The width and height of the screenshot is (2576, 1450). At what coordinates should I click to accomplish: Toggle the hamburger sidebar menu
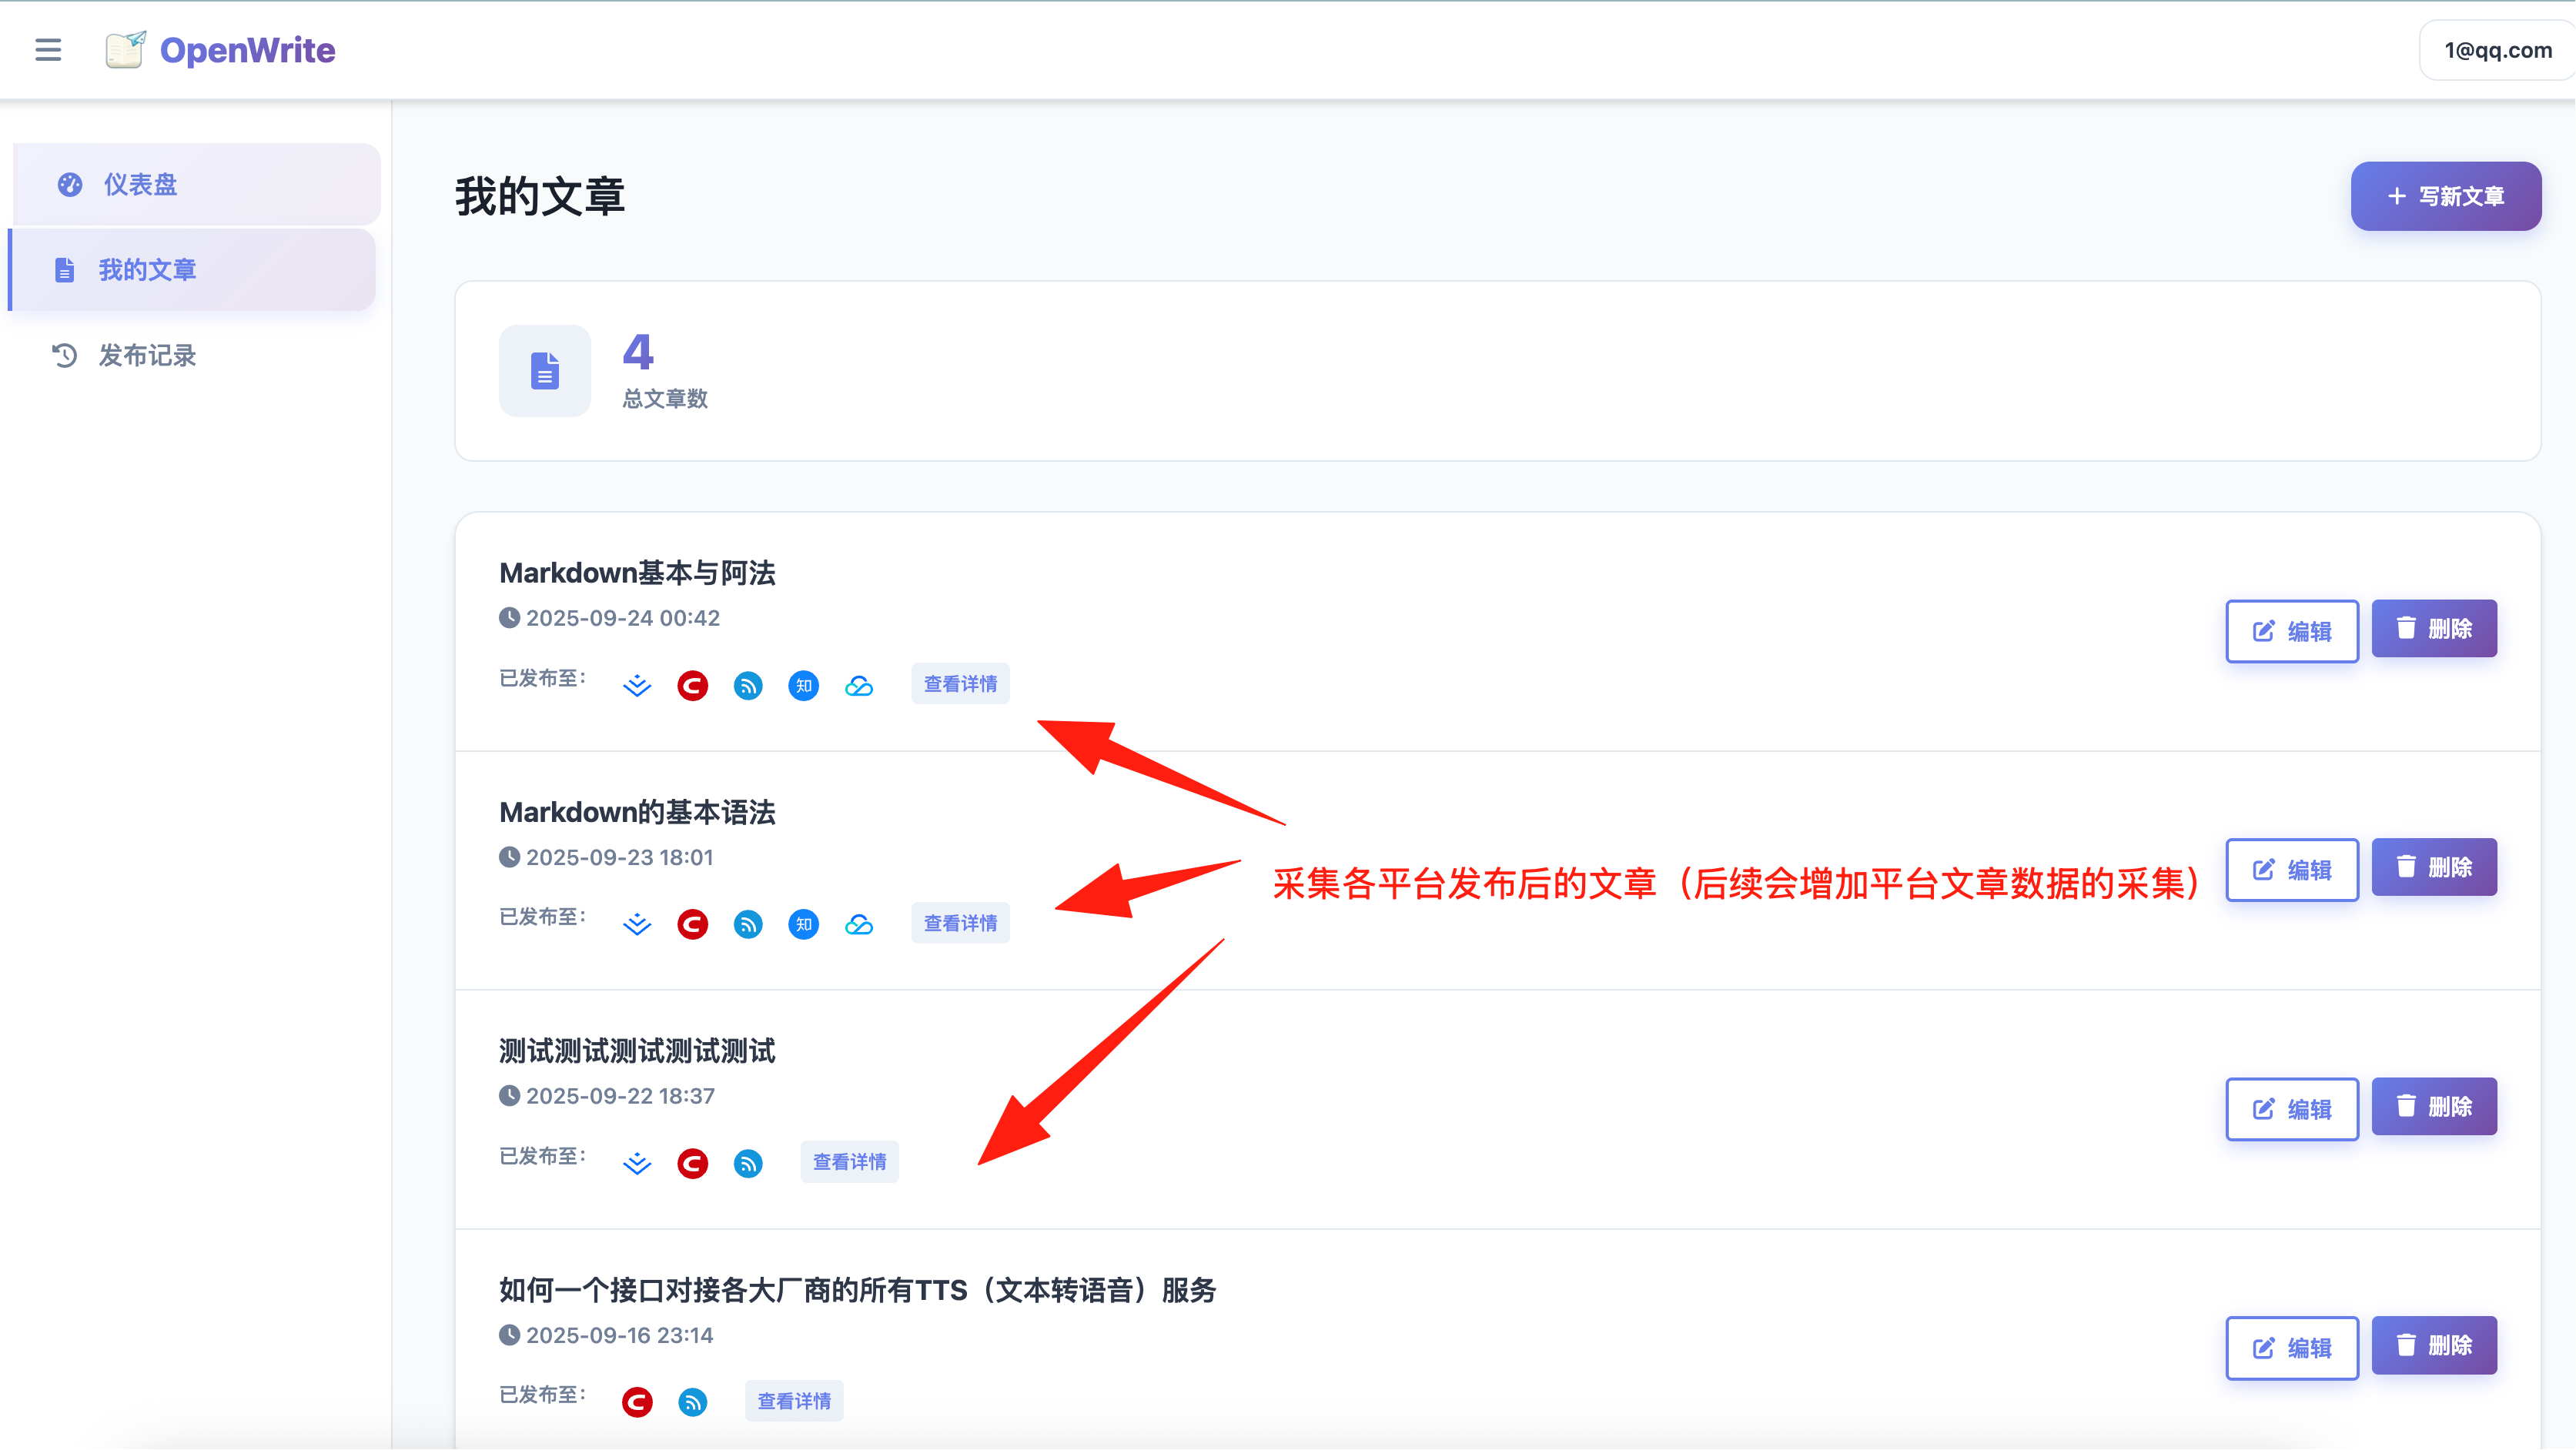coord(48,50)
